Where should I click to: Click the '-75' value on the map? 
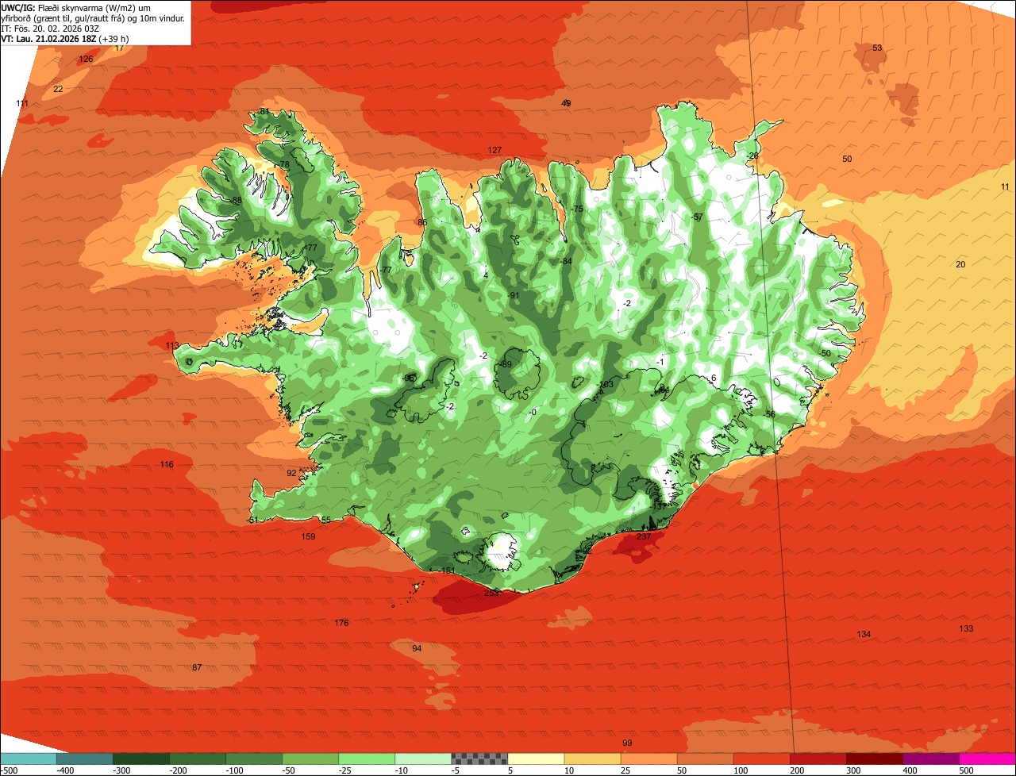click(577, 209)
